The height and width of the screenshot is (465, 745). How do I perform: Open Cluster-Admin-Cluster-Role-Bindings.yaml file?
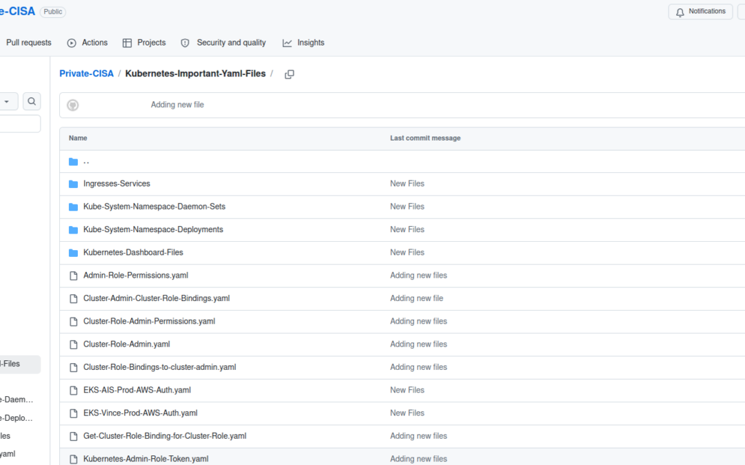(x=157, y=298)
